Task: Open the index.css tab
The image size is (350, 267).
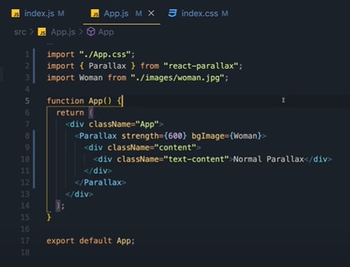Action: click(198, 13)
